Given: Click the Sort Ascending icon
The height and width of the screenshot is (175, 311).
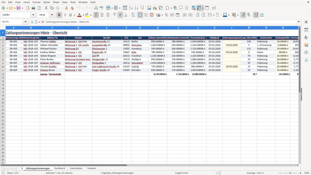Looking at the screenshot, I should (x=131, y=8).
